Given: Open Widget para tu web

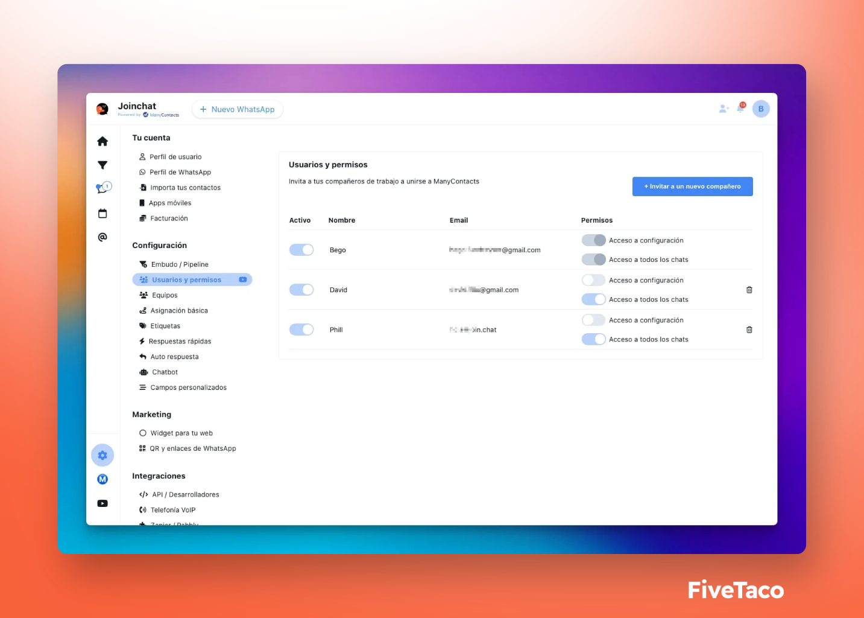Looking at the screenshot, I should click(x=176, y=433).
